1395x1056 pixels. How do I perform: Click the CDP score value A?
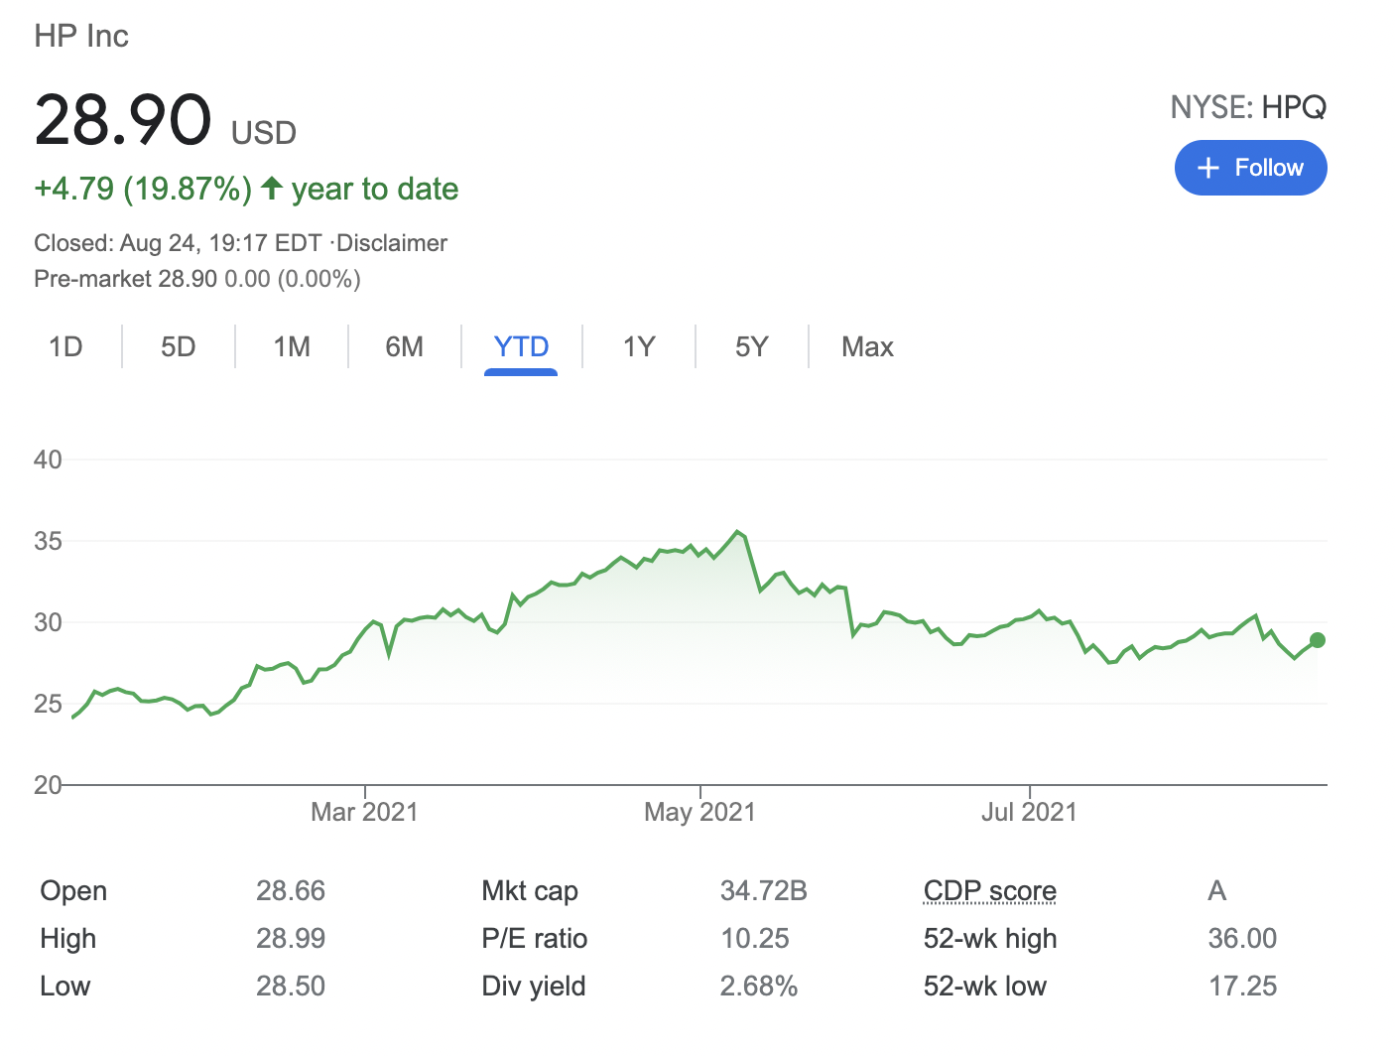[x=1217, y=891]
